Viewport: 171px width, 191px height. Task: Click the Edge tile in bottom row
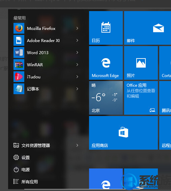(106, 179)
